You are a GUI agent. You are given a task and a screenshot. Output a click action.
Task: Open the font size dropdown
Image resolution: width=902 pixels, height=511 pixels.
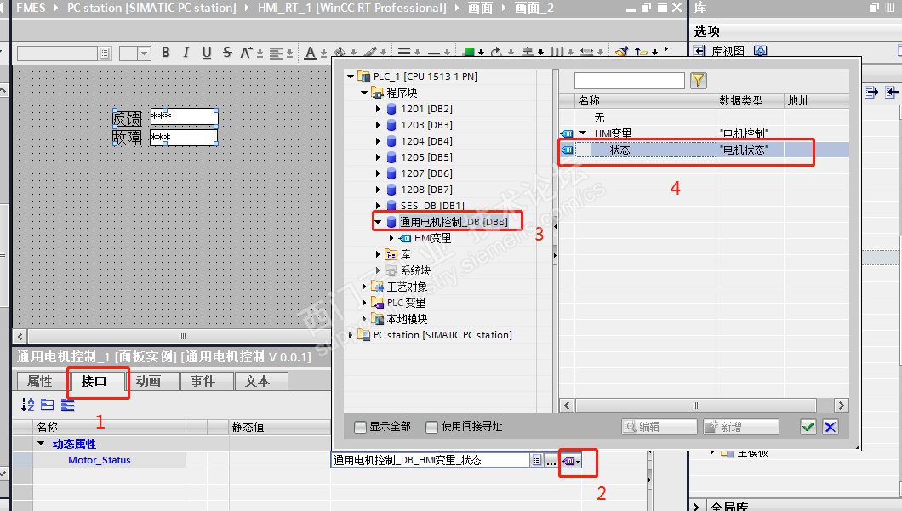point(145,54)
